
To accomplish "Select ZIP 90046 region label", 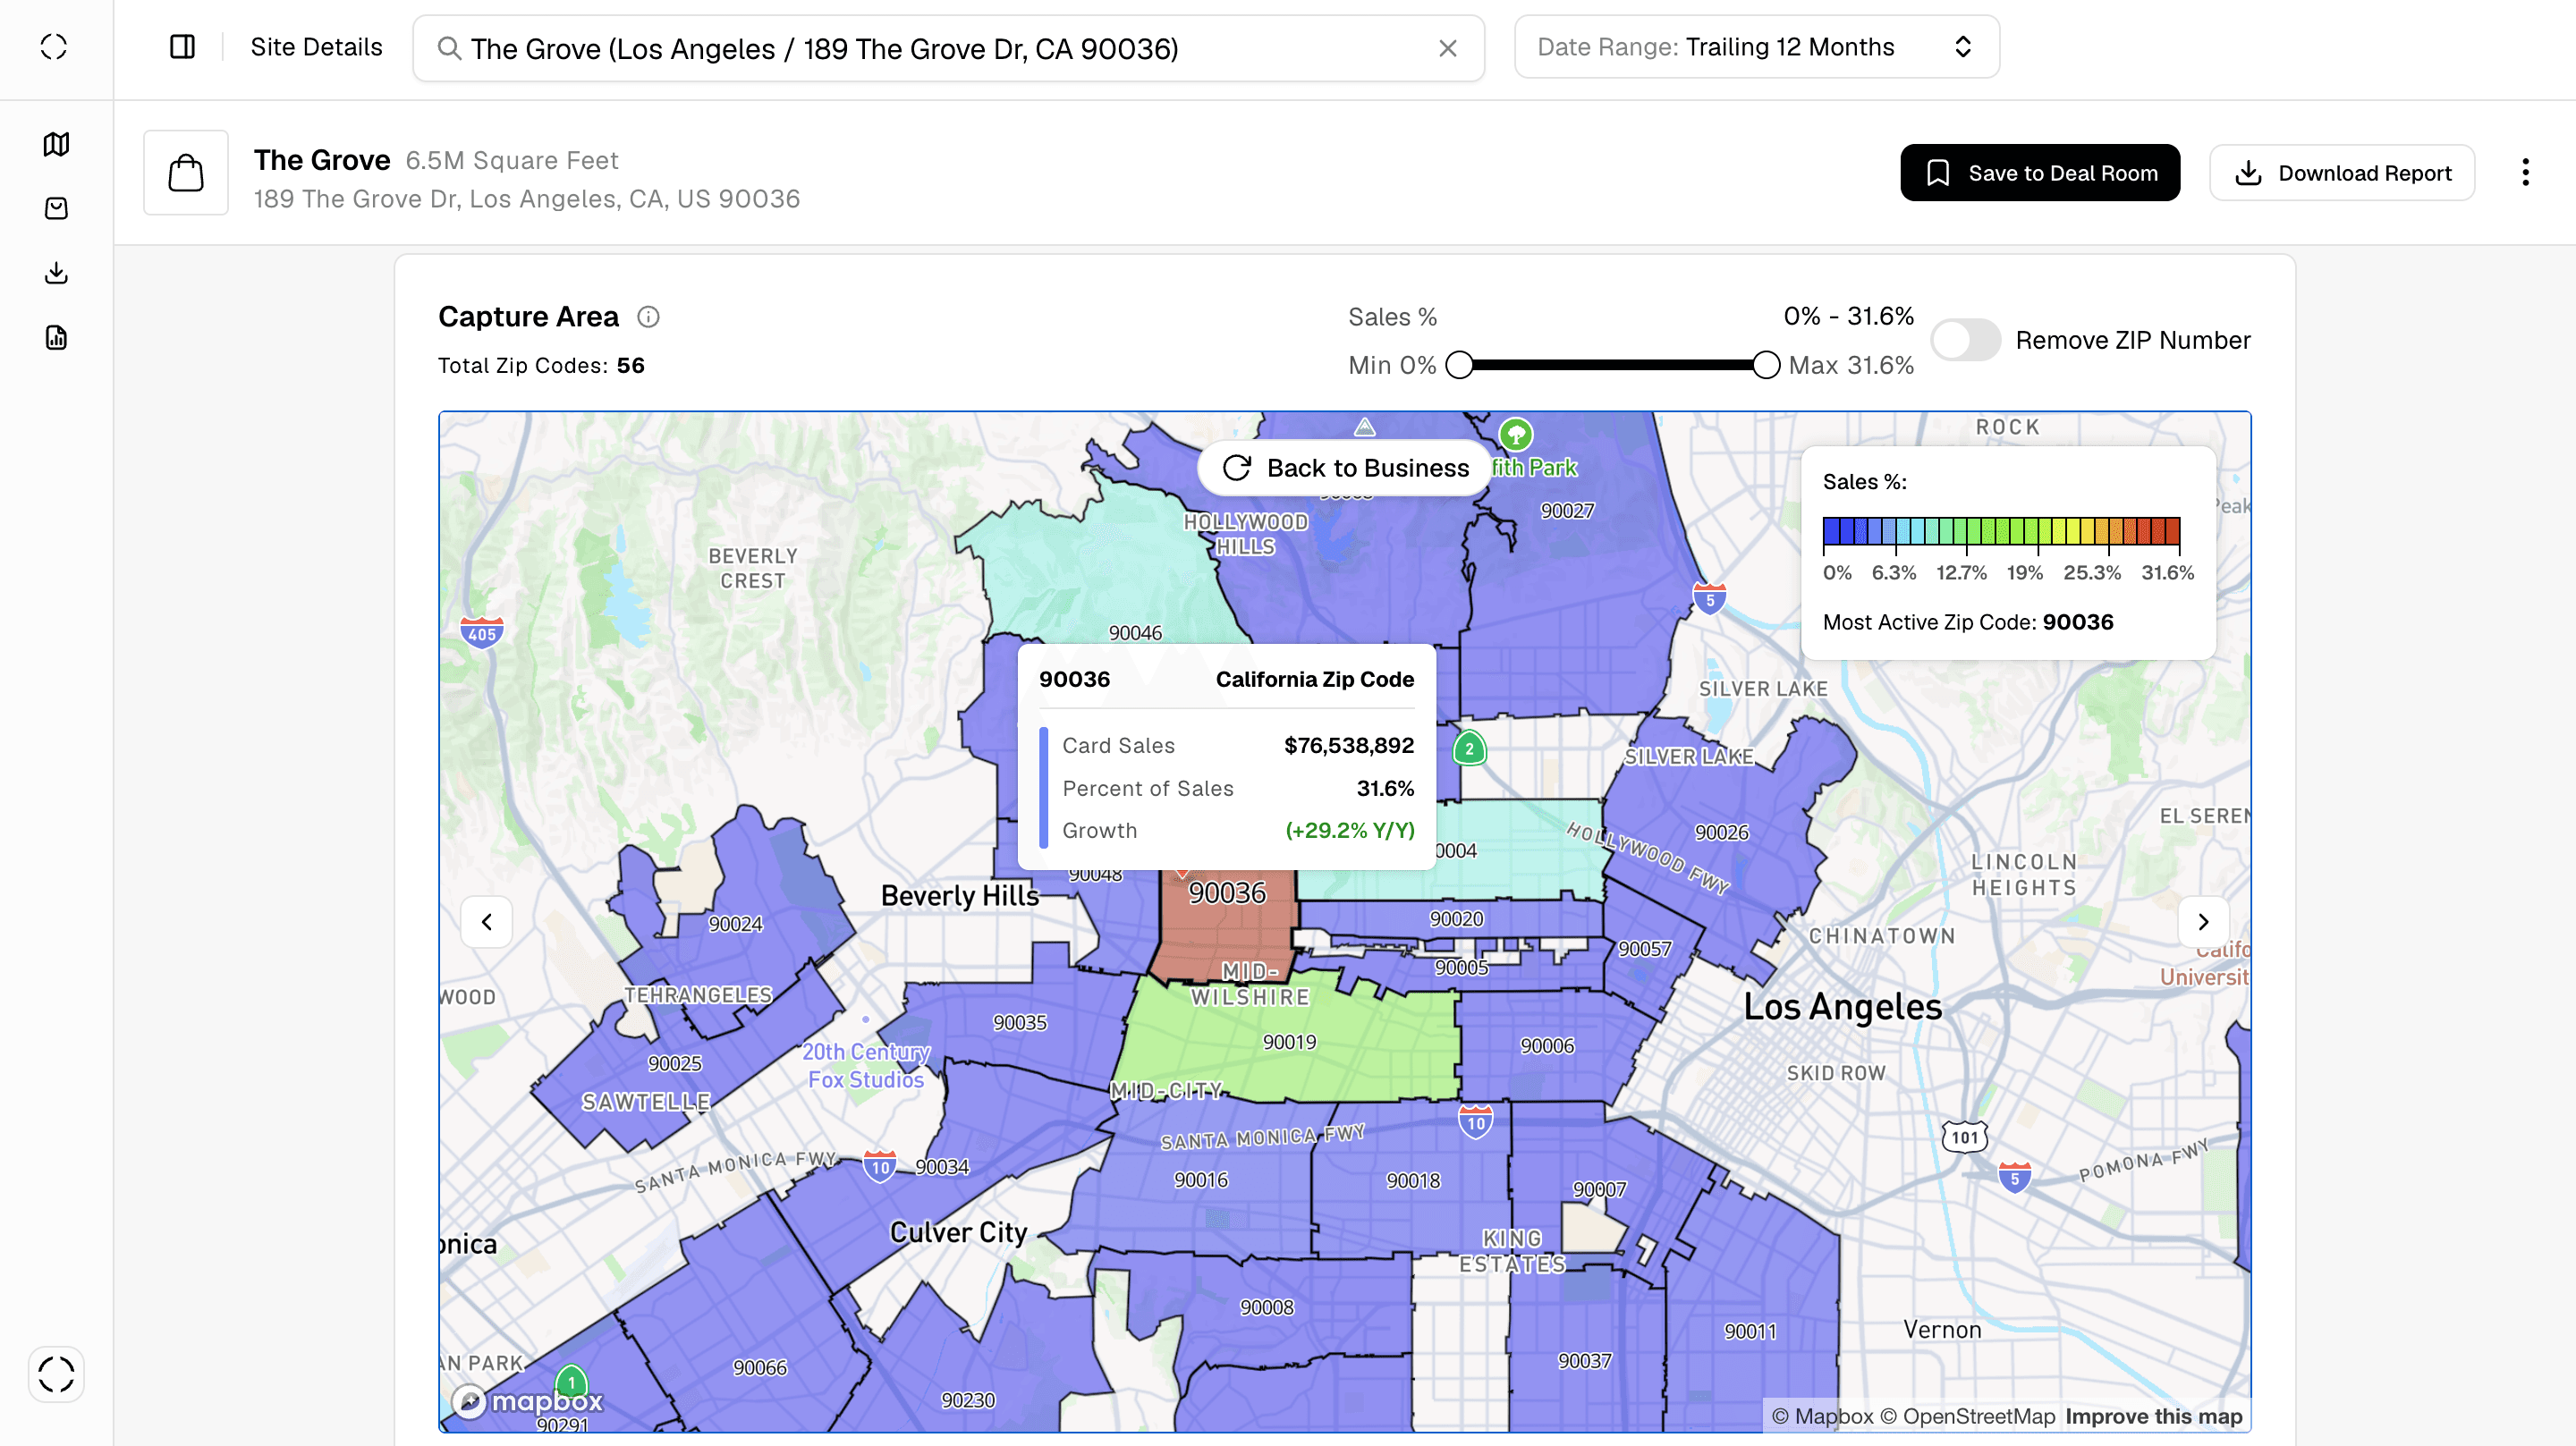I will click(1135, 633).
